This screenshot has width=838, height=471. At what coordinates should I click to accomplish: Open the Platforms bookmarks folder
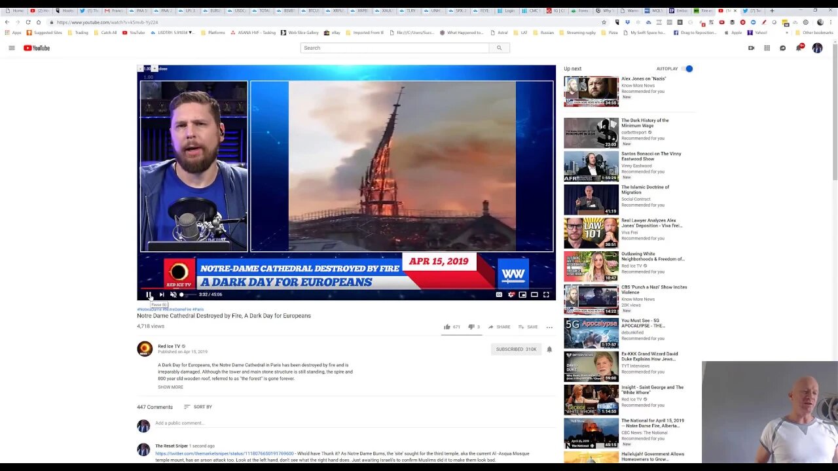[213, 33]
